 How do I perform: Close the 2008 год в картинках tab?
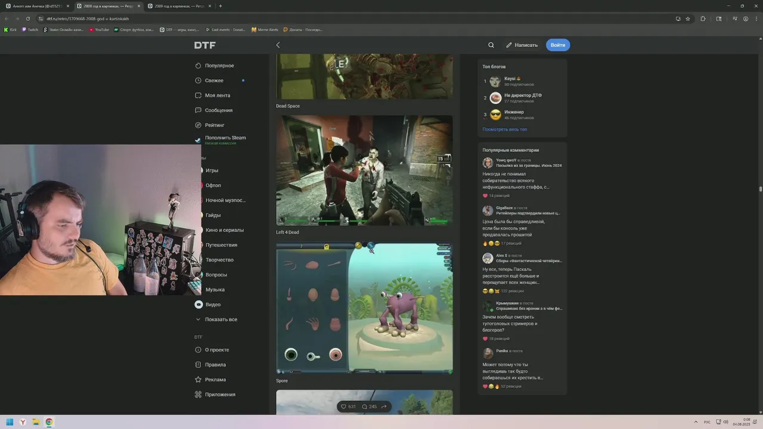click(139, 6)
